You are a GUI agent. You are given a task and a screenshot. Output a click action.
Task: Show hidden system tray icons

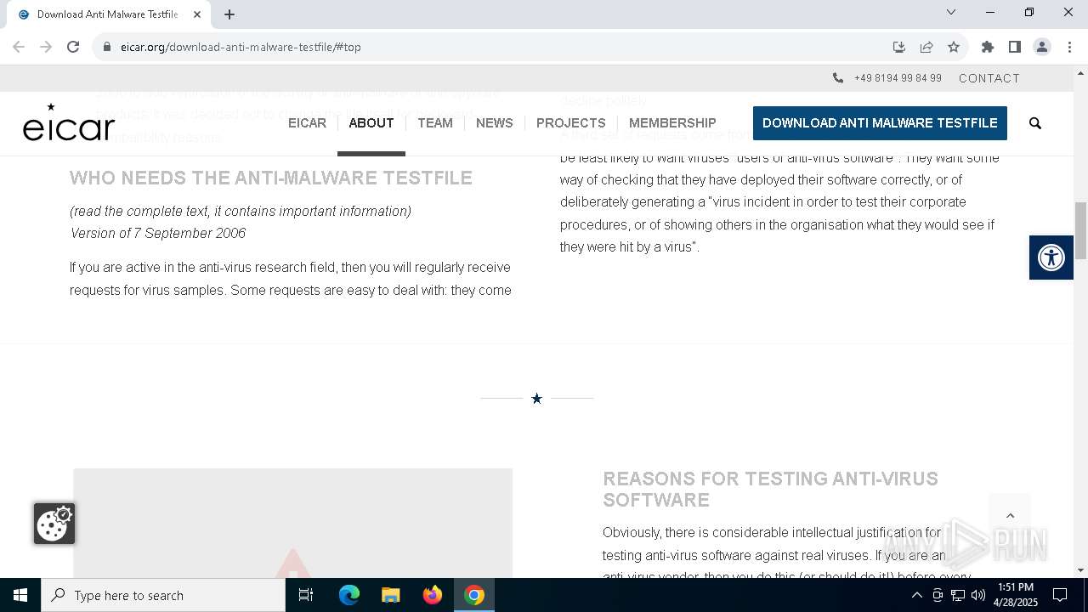pyautogui.click(x=916, y=595)
